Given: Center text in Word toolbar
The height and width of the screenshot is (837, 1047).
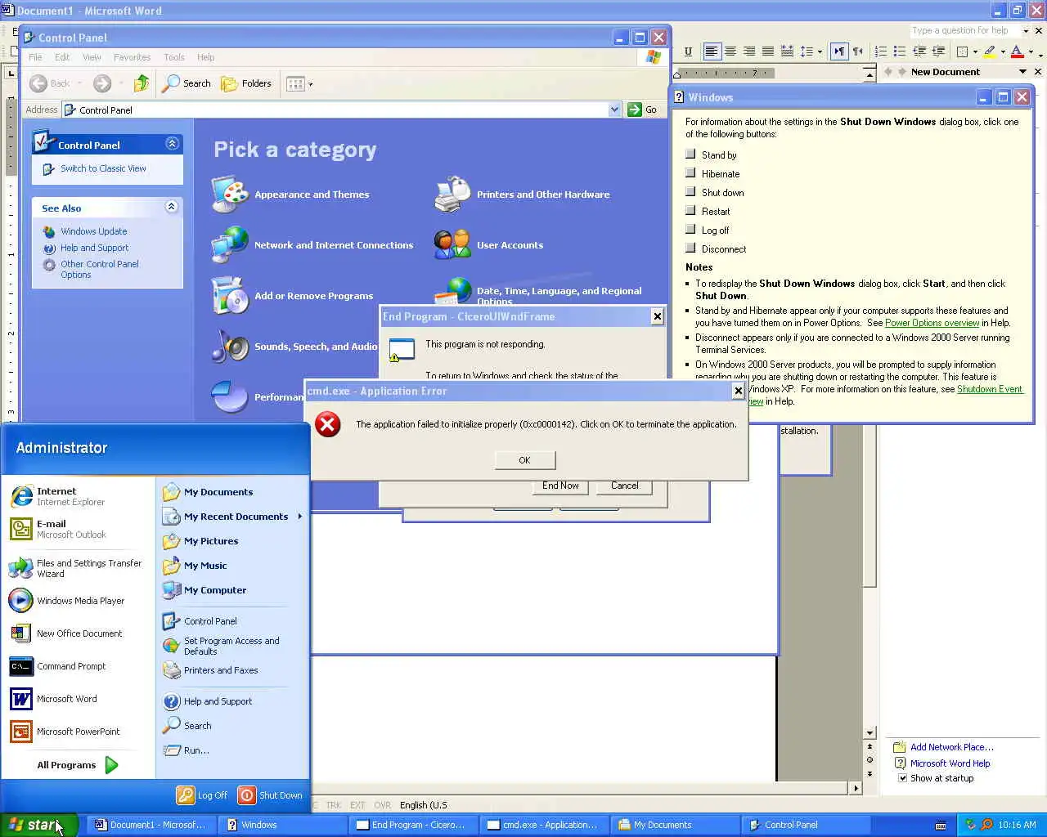Looking at the screenshot, I should (x=730, y=51).
